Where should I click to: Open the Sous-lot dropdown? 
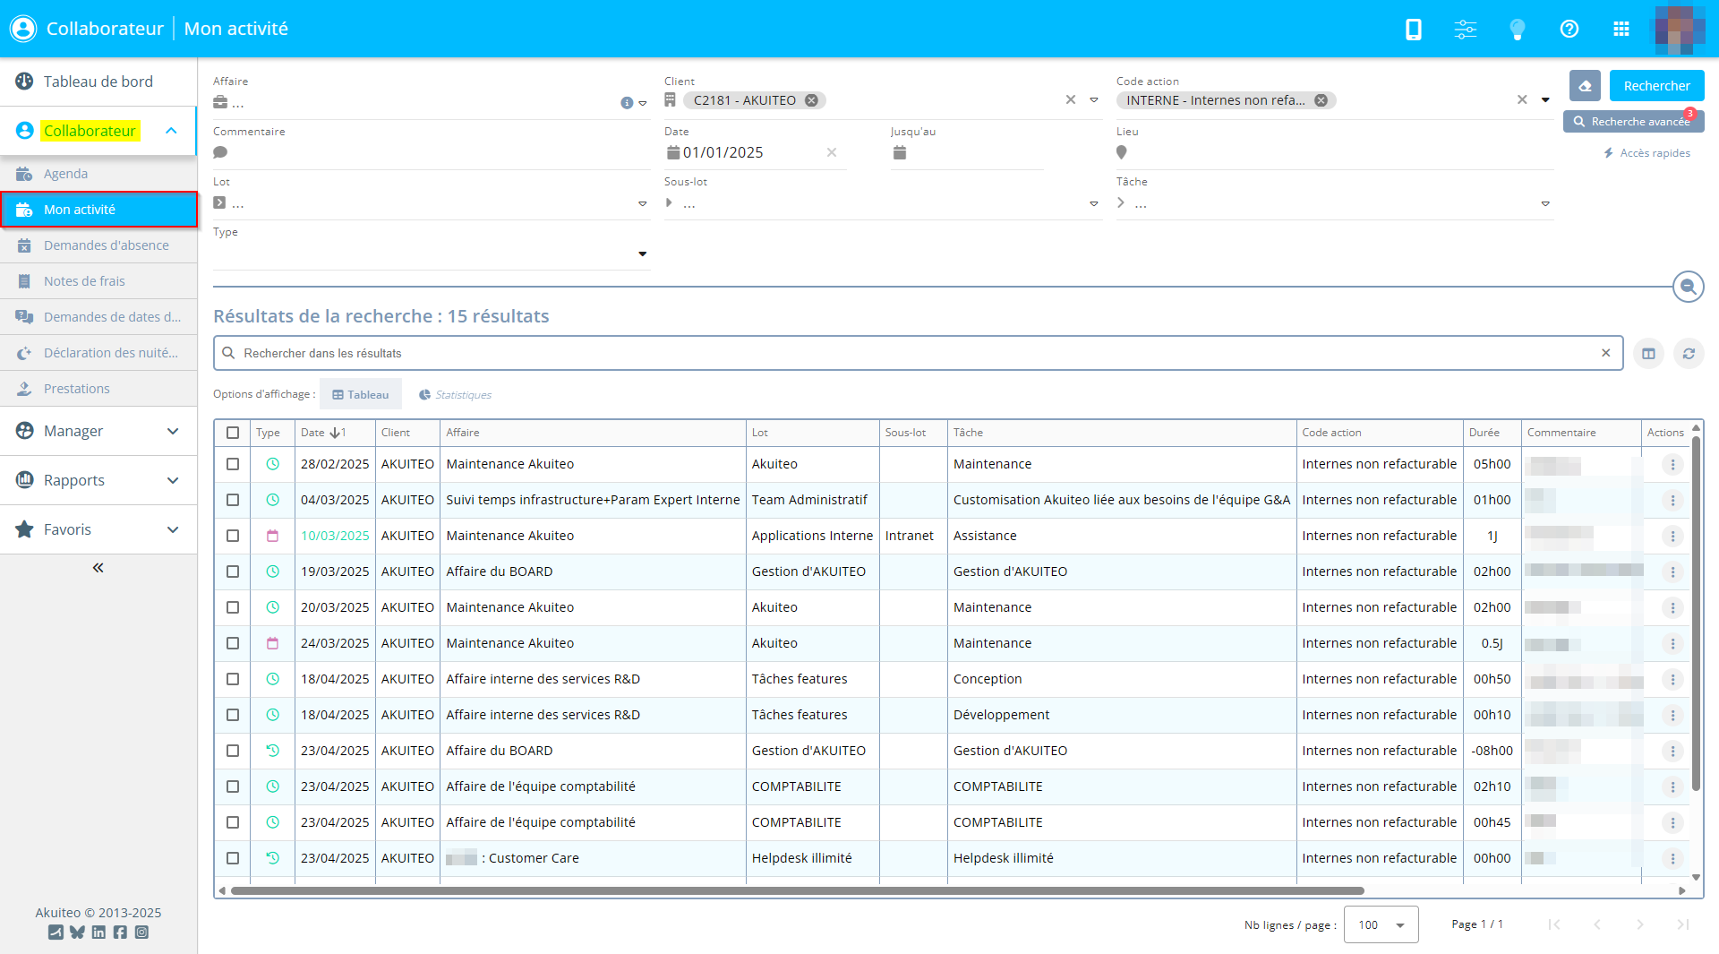[x=1094, y=204]
